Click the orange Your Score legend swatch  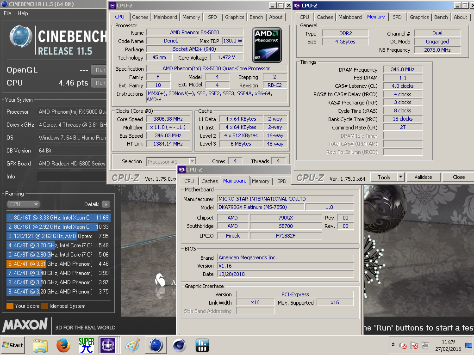point(10,306)
